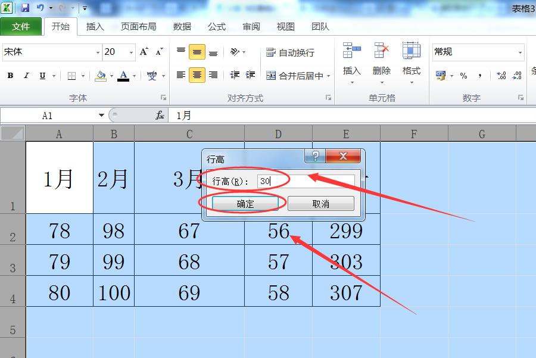
Task: Open help in the 行高 dialog
Action: point(315,156)
